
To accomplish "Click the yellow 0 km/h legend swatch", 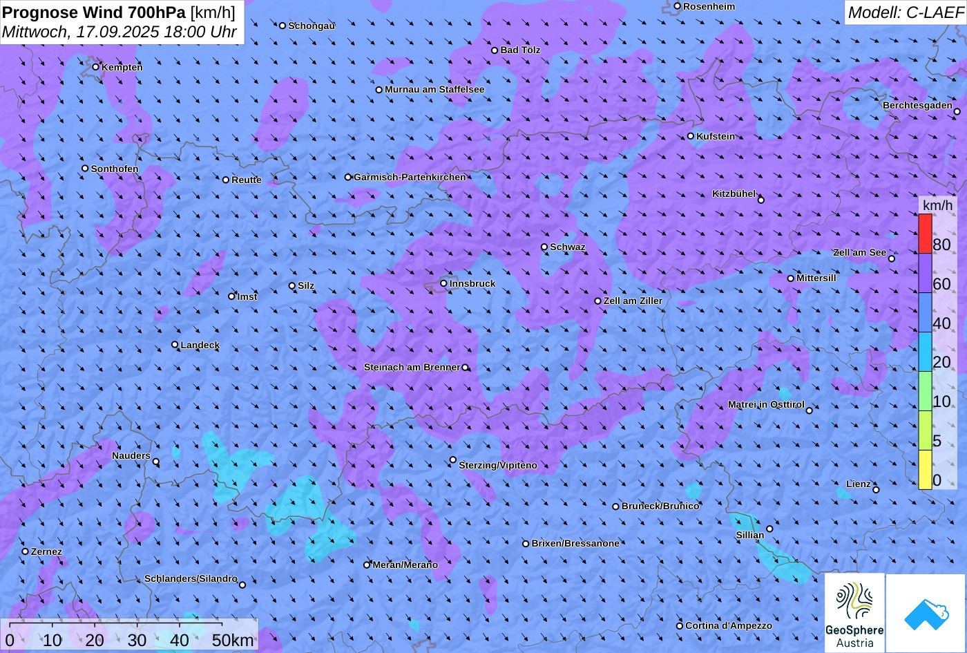I will pyautogui.click(x=925, y=470).
